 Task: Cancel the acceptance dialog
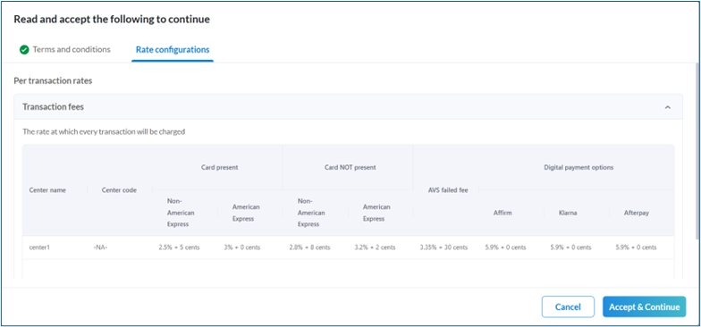click(x=568, y=307)
